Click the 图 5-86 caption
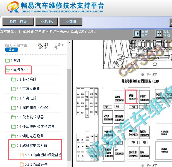Image resolution: width=172 pixels, height=167 pixels. 149,74
